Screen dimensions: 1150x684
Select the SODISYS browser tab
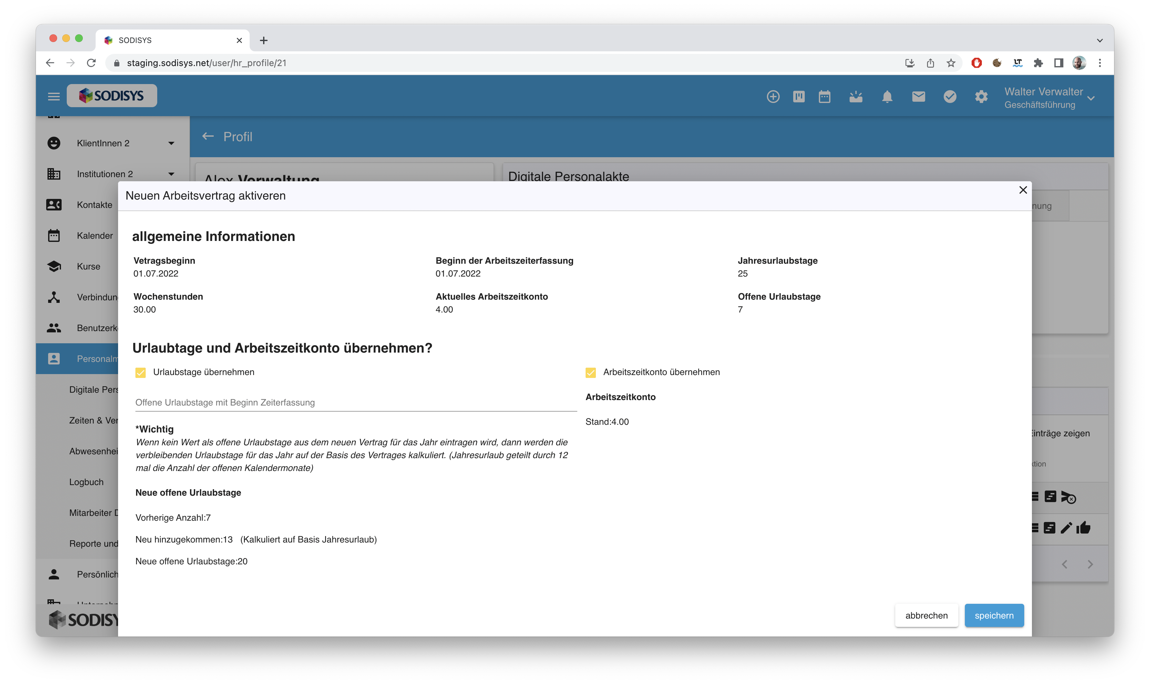click(173, 40)
